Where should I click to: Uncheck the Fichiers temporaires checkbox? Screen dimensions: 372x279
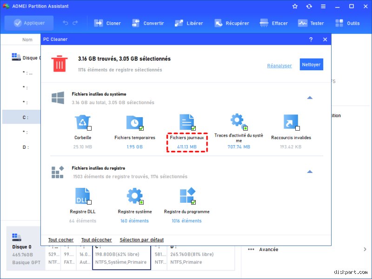(141, 128)
